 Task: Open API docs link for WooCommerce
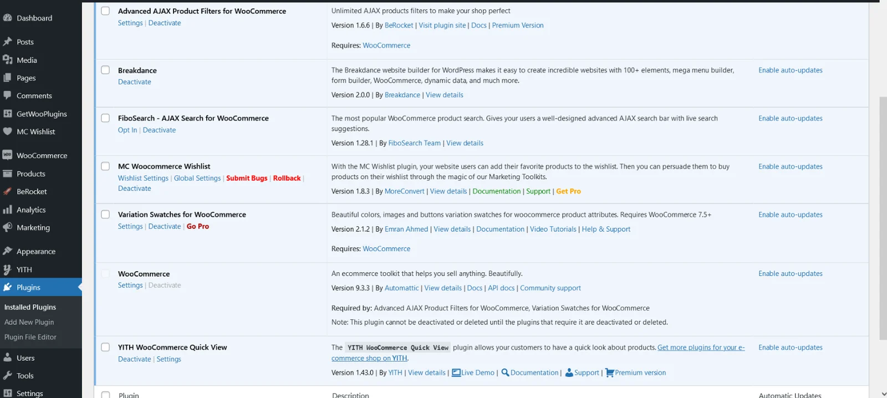click(501, 288)
